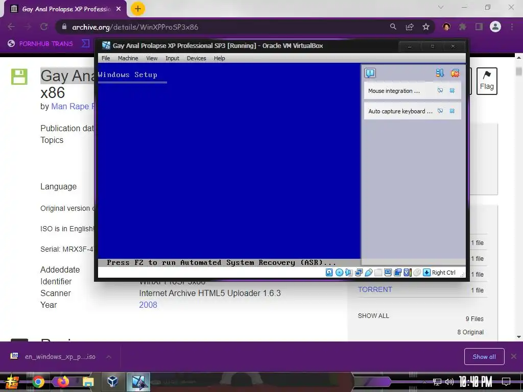
Task: Open a new Chrome tab
Action: tap(138, 9)
